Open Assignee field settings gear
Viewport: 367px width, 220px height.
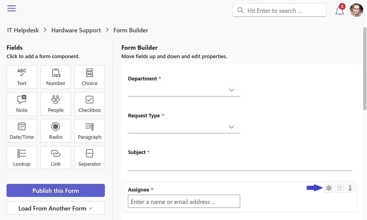click(329, 188)
